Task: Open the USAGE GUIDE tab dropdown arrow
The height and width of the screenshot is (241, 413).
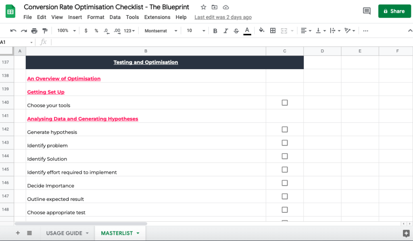Action: 87,233
